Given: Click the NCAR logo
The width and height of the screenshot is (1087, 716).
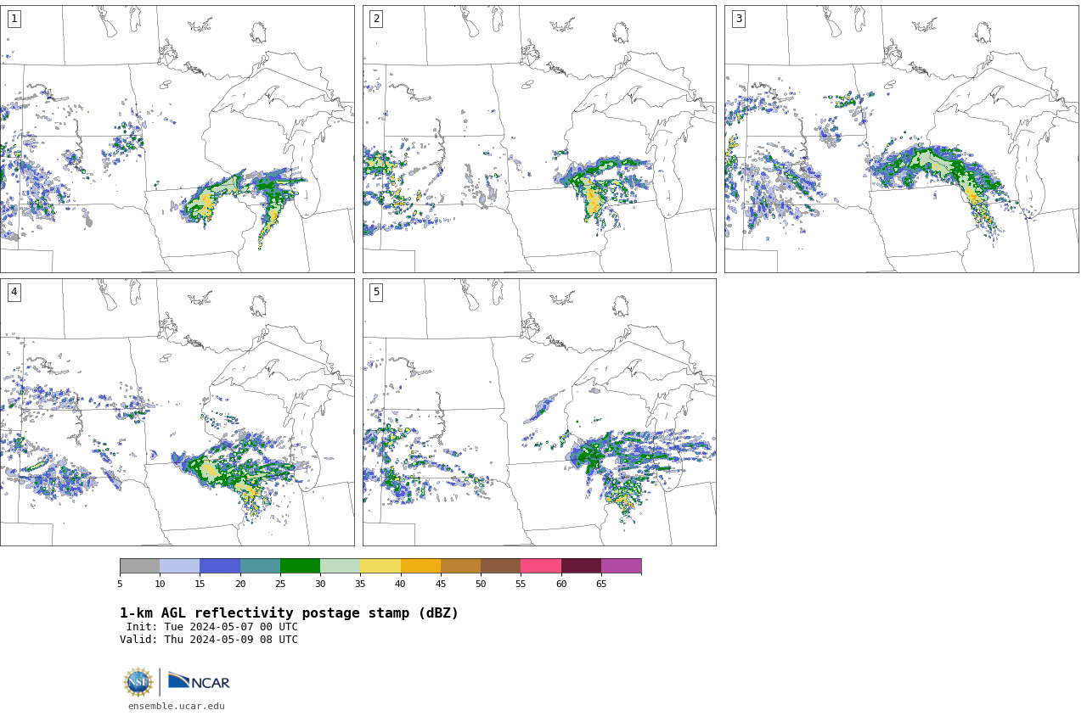Looking at the screenshot, I should 199,682.
